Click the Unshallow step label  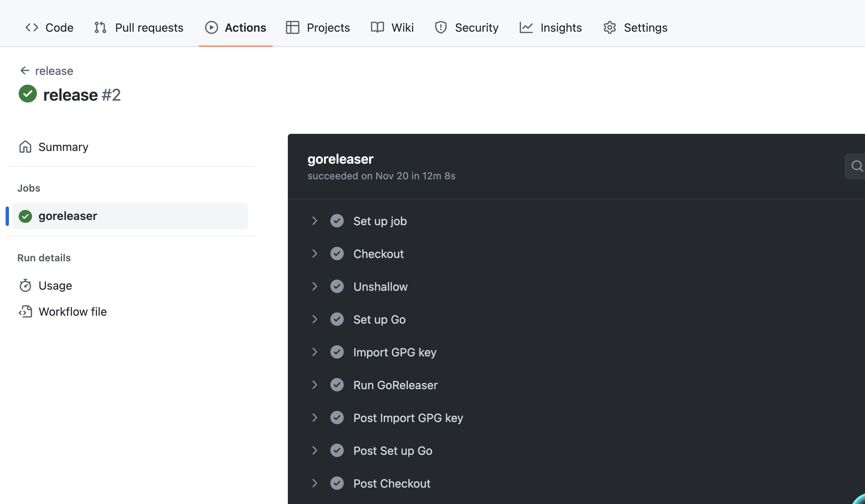381,287
